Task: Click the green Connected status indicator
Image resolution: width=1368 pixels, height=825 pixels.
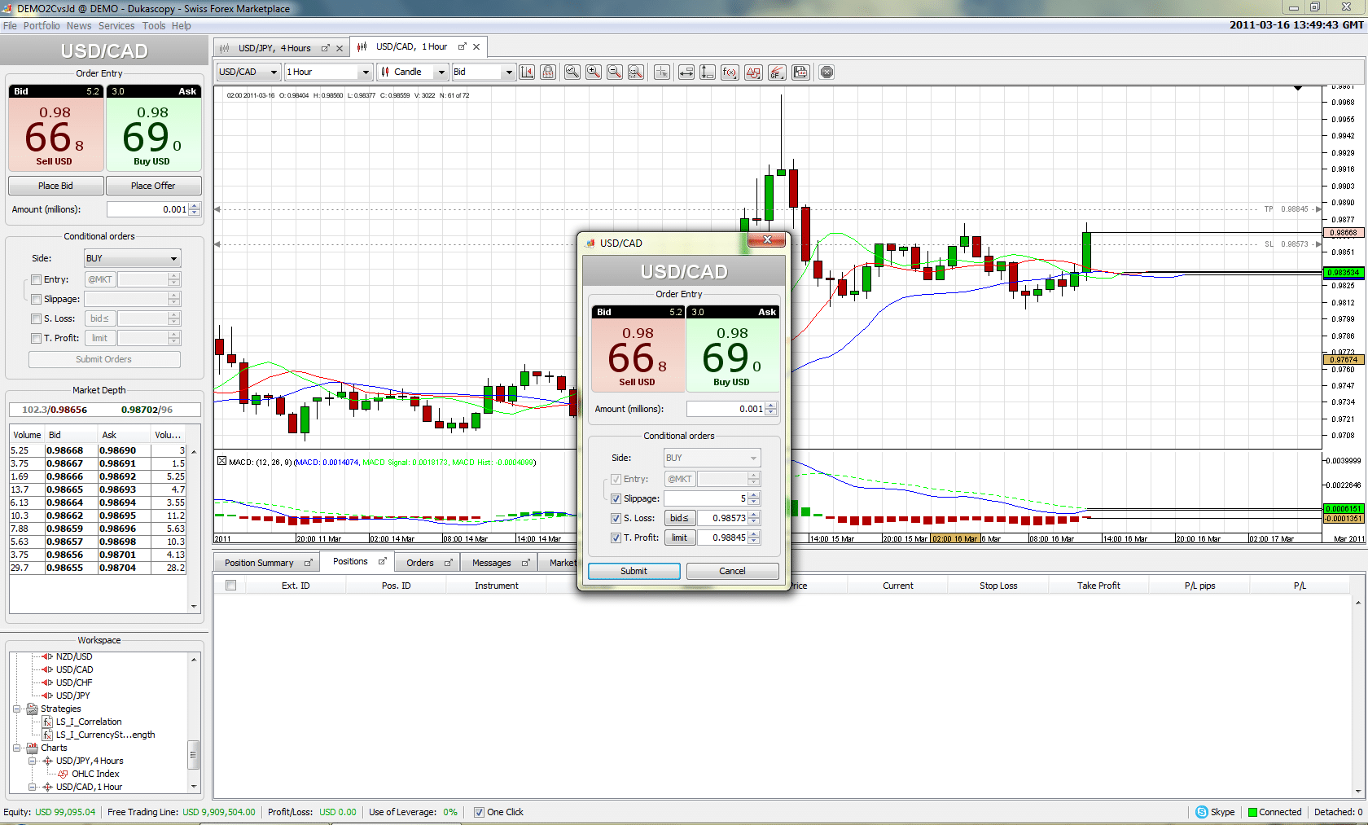Action: [1253, 812]
